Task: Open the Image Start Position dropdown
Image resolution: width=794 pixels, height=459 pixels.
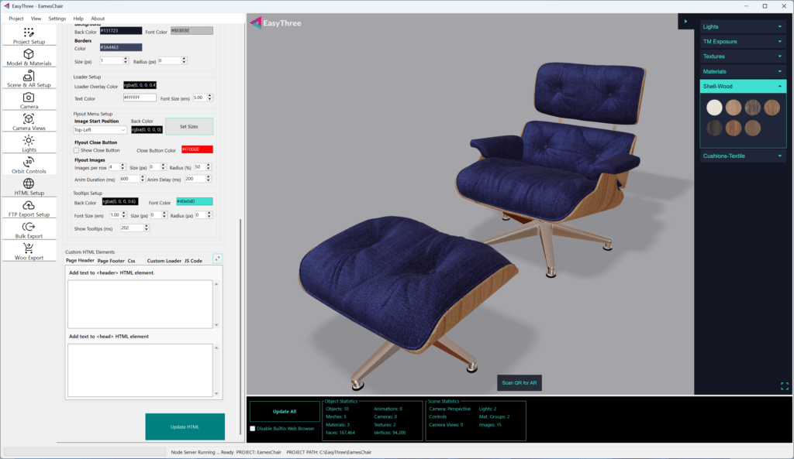Action: 100,130
